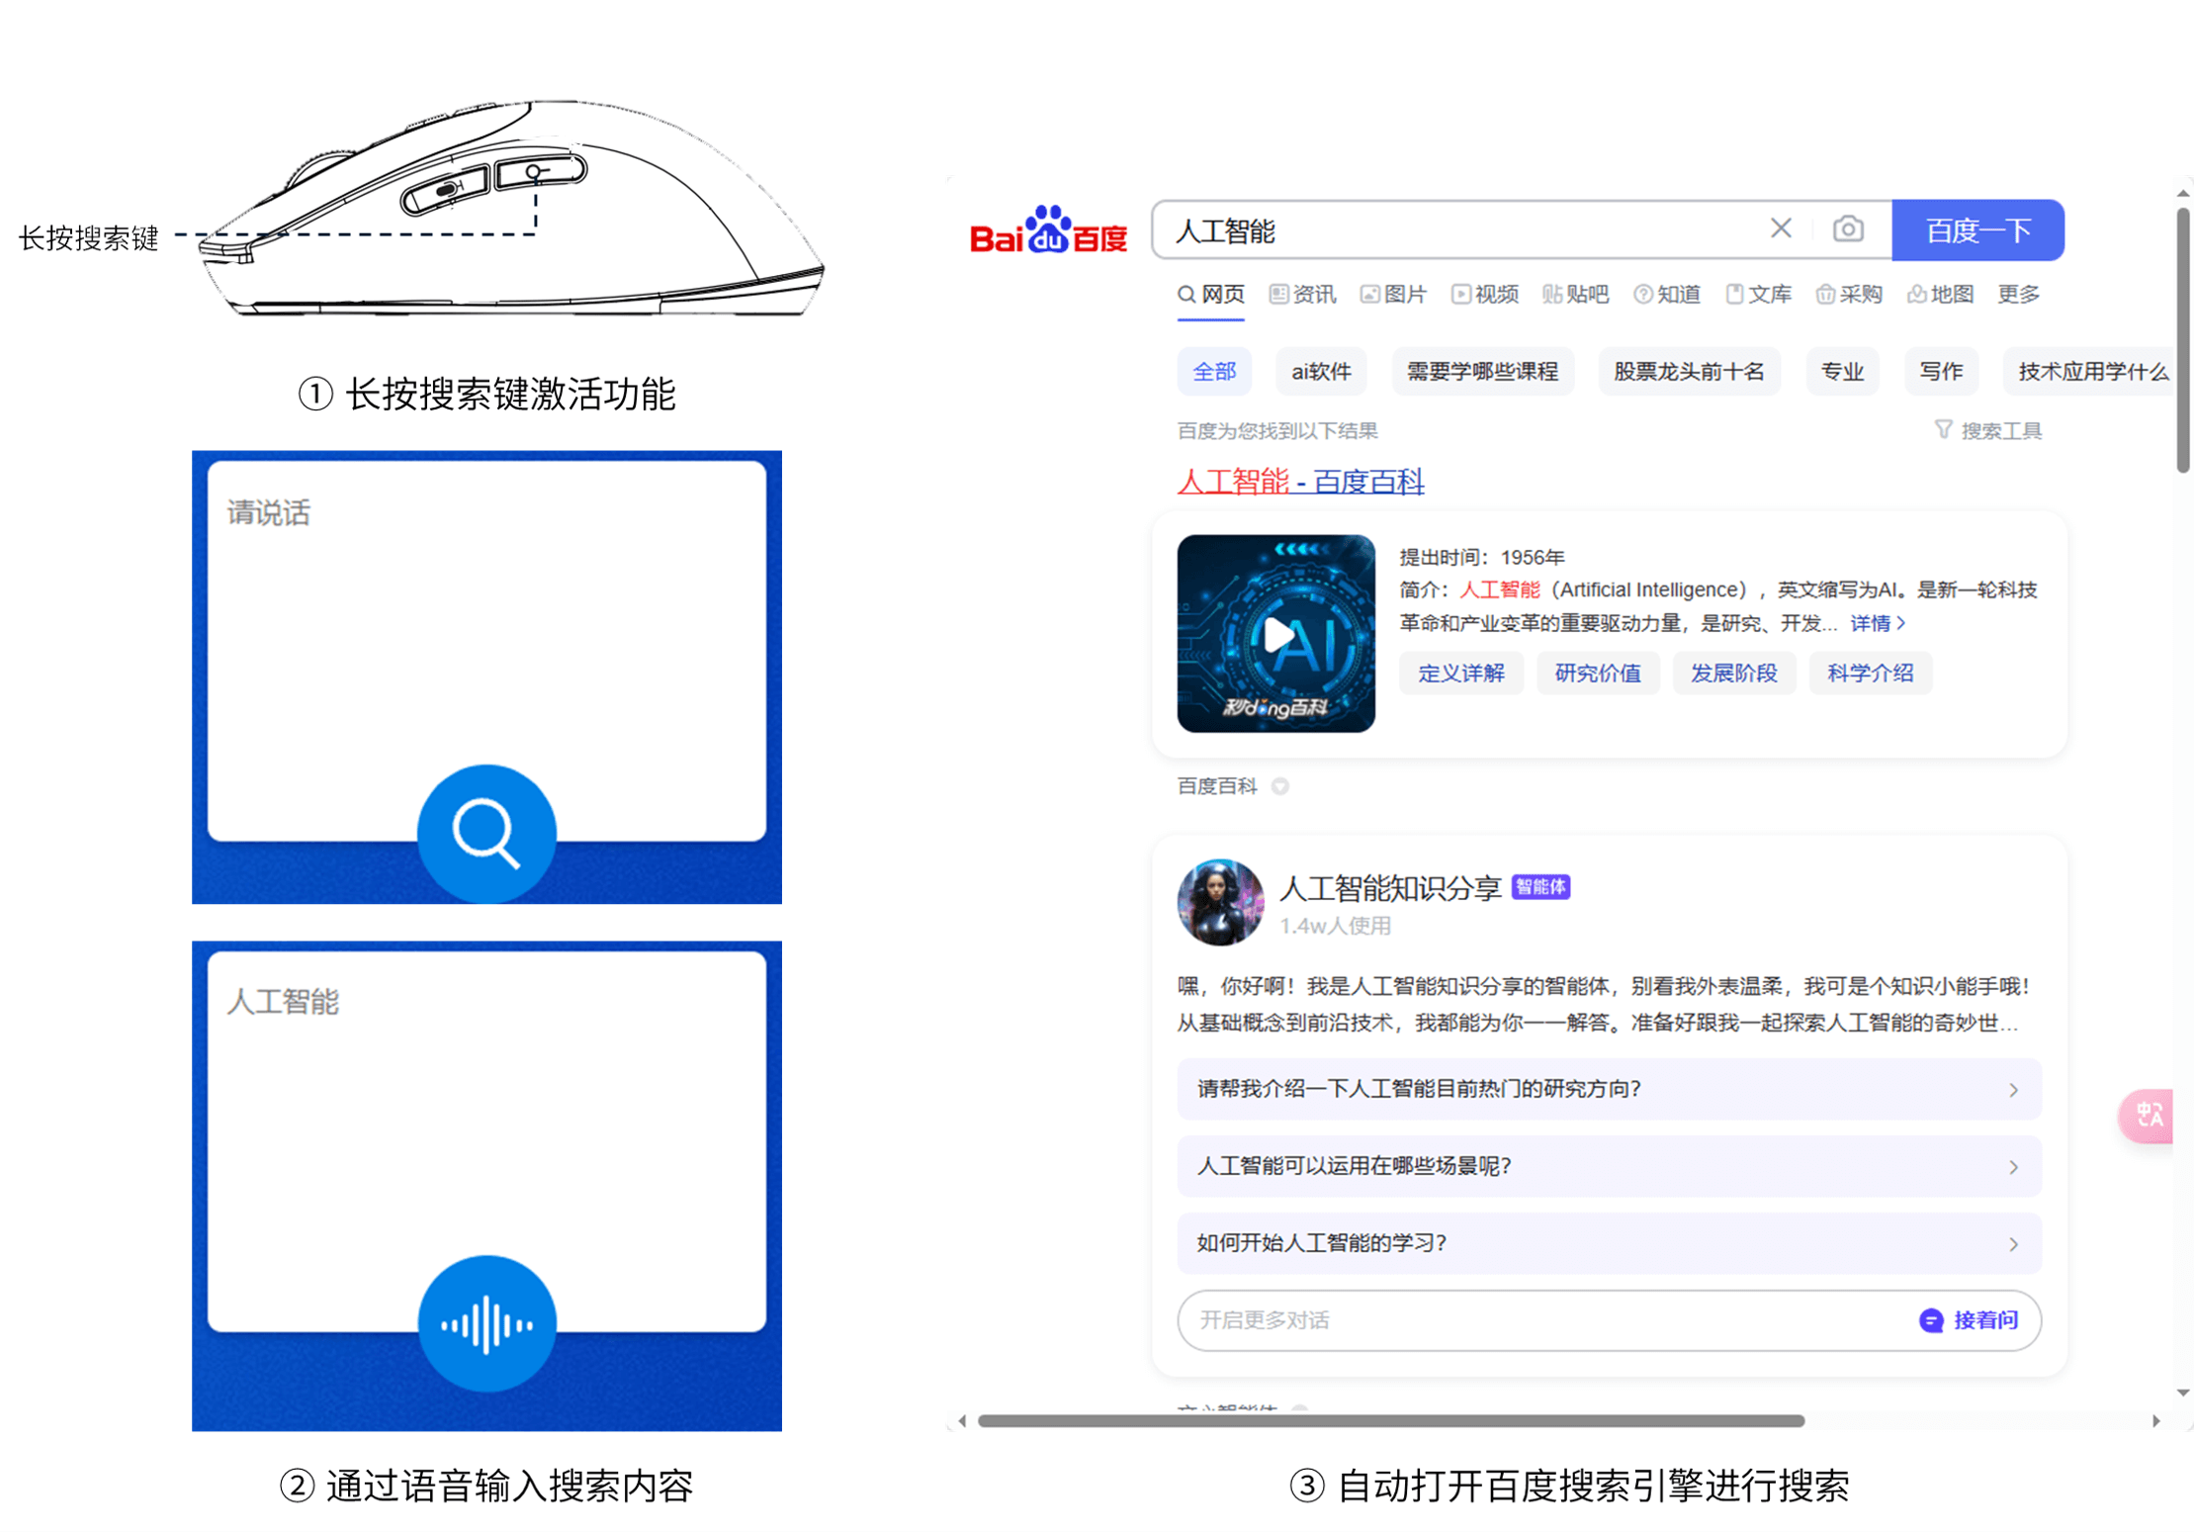Click the recognized text 人工智能 in voice panel
The height and width of the screenshot is (1532, 2194).
[x=283, y=1002]
